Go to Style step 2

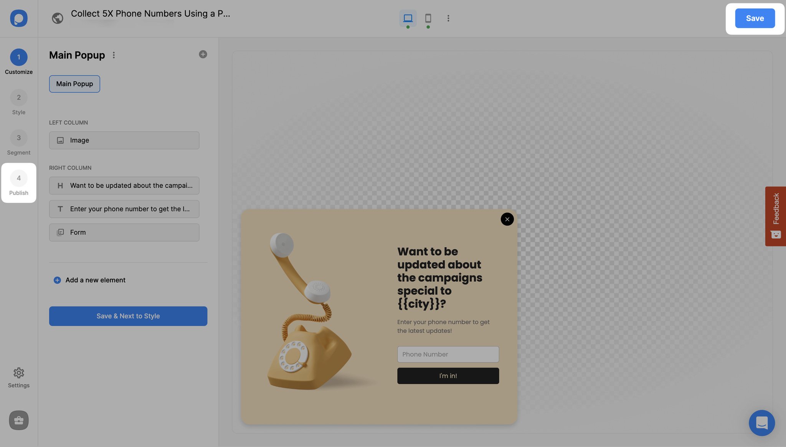coord(19,102)
